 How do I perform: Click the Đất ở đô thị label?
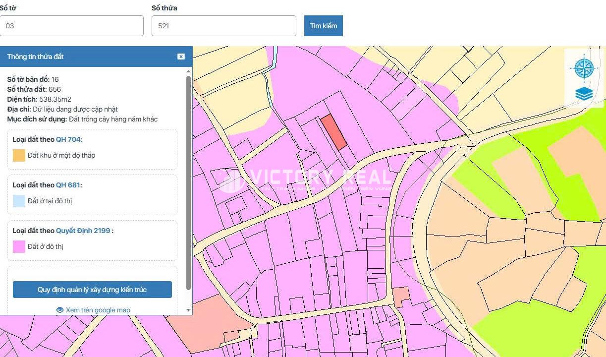(x=46, y=246)
